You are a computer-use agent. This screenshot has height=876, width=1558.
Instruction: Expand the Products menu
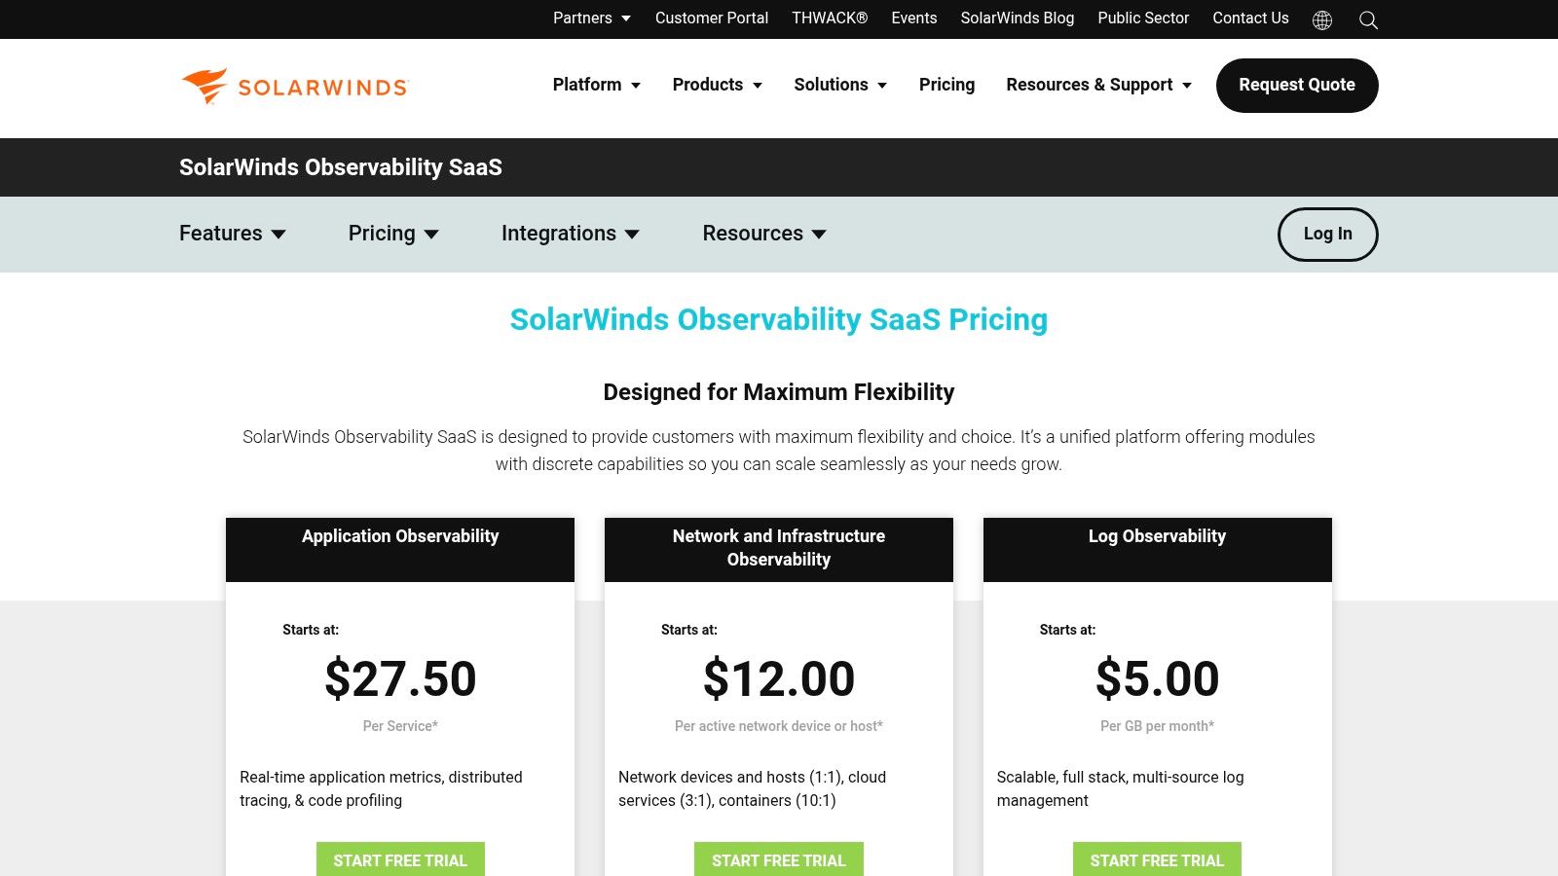click(x=717, y=85)
